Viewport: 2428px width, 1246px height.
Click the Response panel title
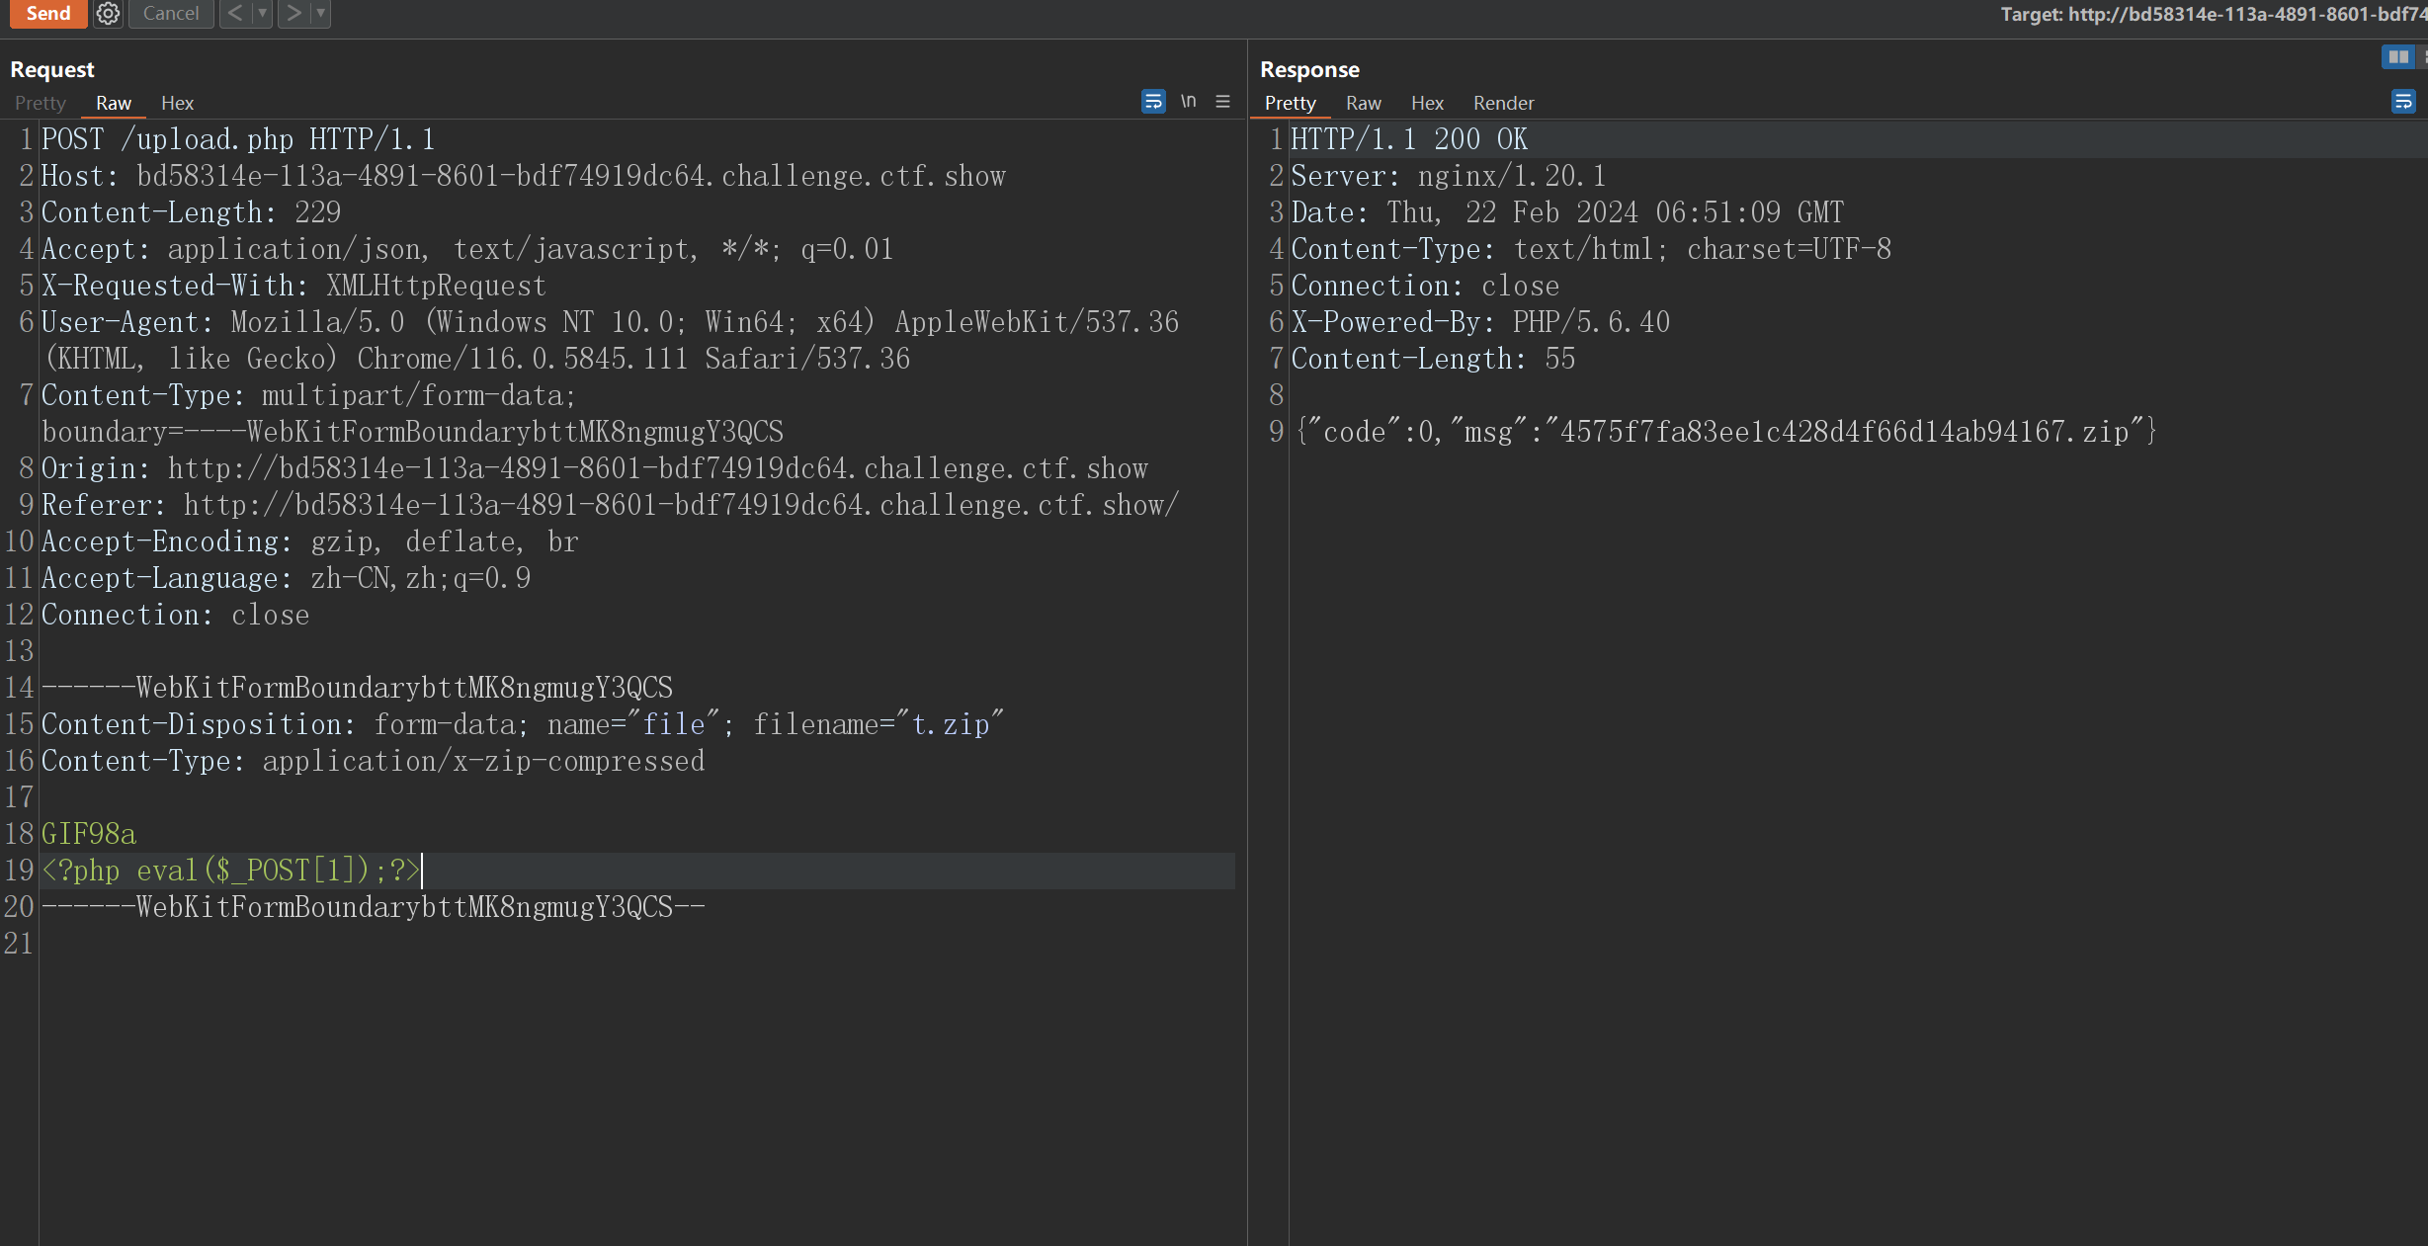(1309, 69)
